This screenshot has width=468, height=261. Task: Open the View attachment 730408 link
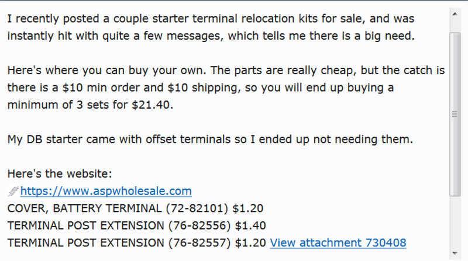(x=338, y=243)
